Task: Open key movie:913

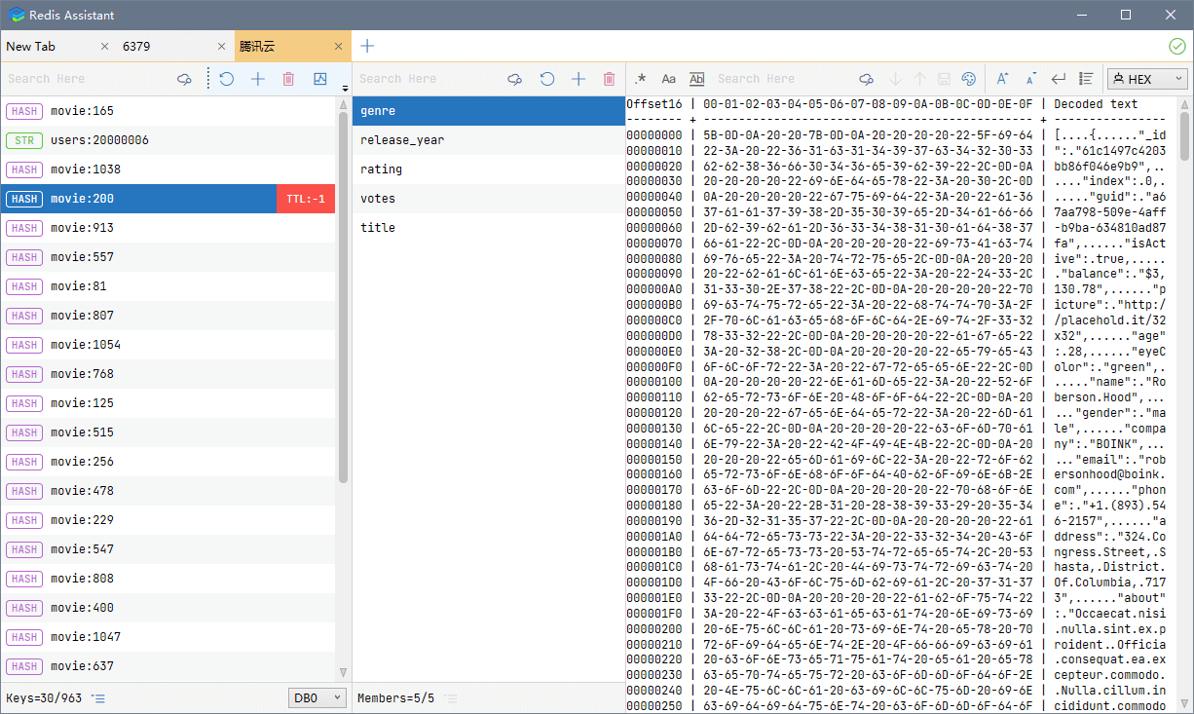Action: point(168,228)
